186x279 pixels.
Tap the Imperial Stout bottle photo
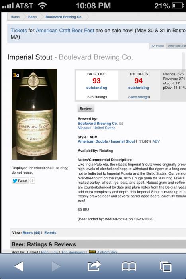point(35,114)
